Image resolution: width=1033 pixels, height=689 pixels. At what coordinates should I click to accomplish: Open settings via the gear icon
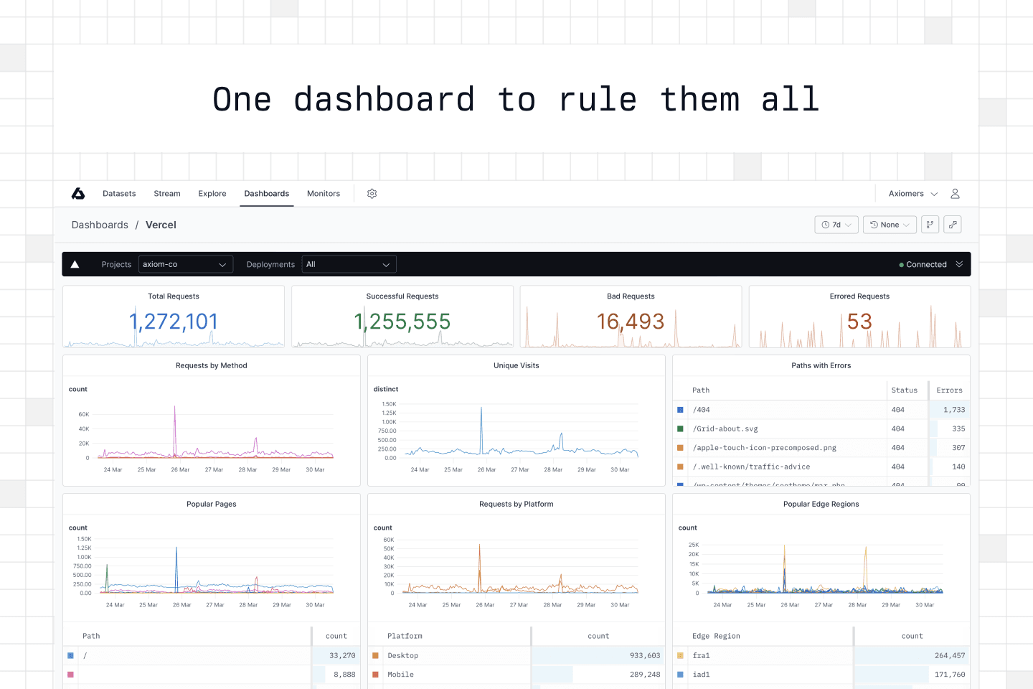tap(372, 194)
